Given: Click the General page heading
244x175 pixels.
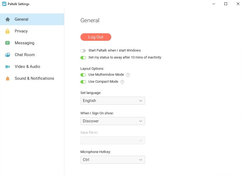Looking at the screenshot, I should click(x=90, y=20).
